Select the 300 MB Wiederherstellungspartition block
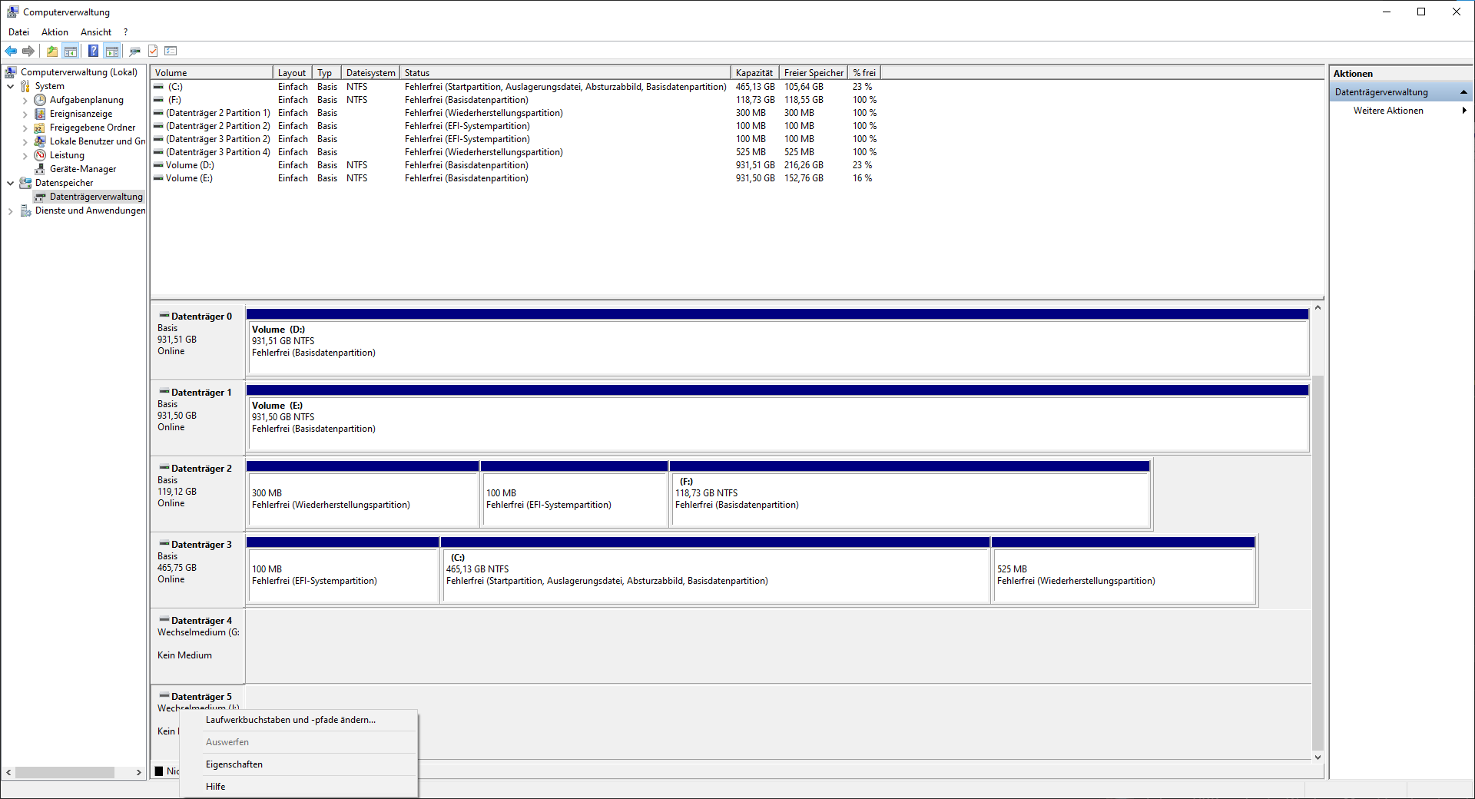The image size is (1475, 799). pos(363,494)
